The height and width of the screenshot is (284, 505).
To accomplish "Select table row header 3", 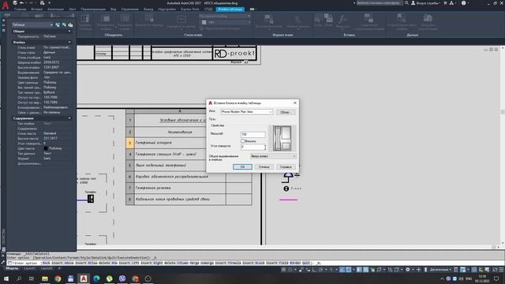I will (129, 143).
